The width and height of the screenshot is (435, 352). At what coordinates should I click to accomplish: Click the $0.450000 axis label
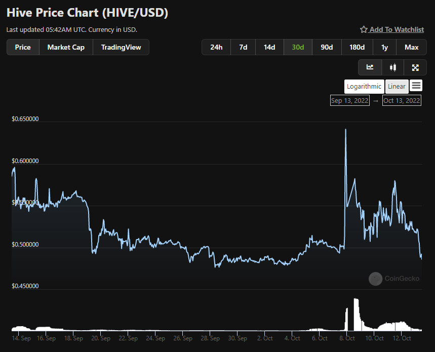[x=25, y=286]
